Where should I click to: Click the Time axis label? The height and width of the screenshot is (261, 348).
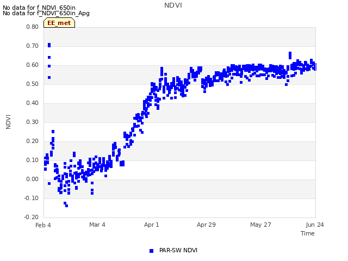pos(308,233)
